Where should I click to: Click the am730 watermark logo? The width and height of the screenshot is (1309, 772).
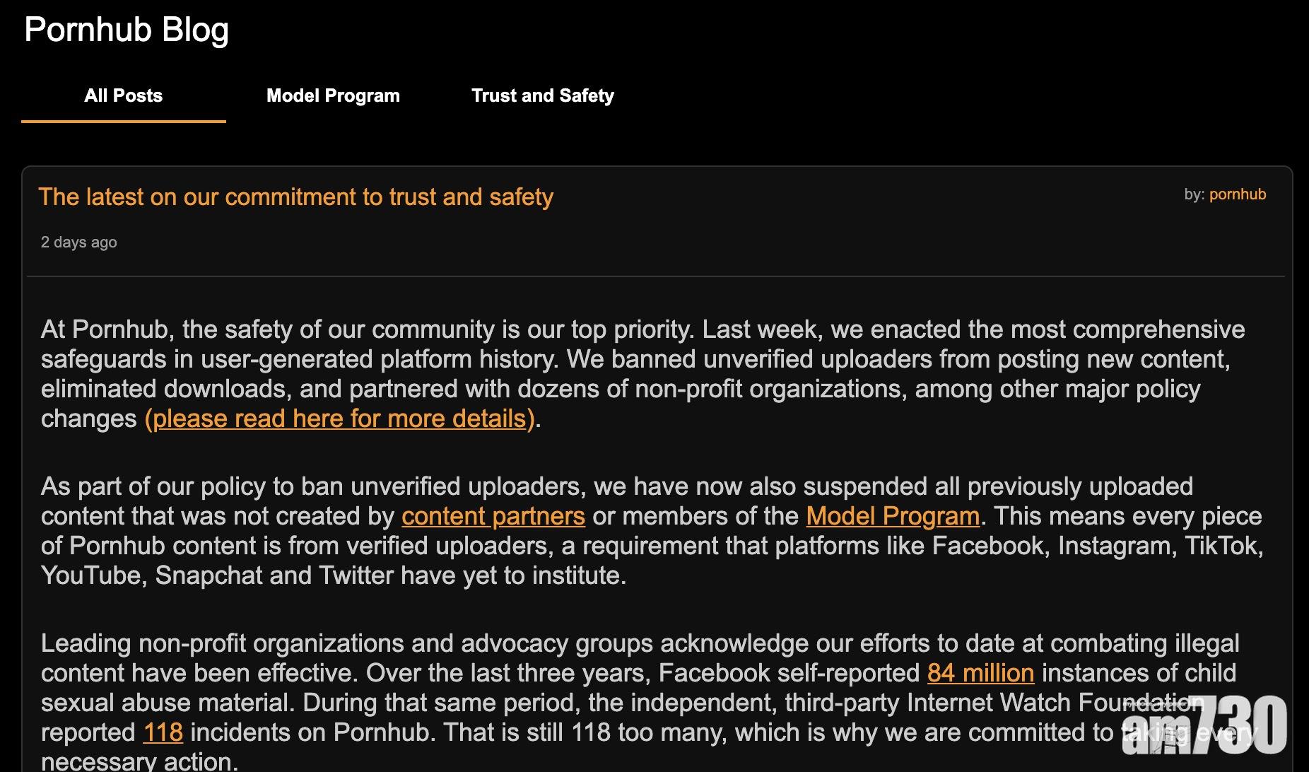[x=1204, y=725]
